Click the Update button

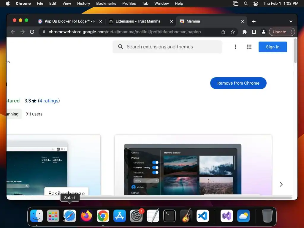279,32
